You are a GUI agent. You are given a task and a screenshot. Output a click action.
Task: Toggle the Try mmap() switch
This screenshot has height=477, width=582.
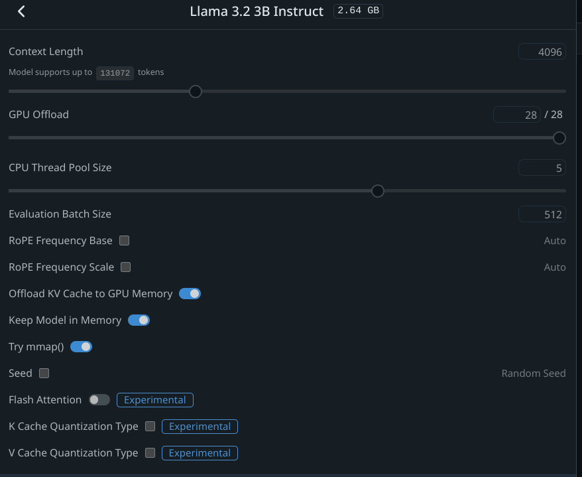point(82,347)
